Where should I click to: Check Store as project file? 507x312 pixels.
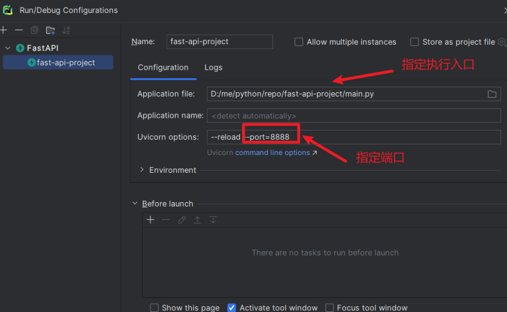point(414,42)
